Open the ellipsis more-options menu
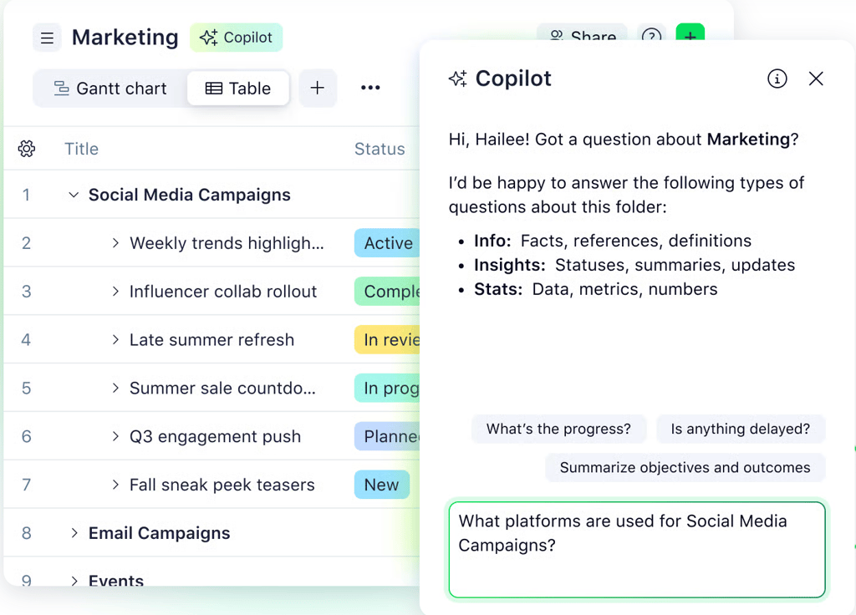856x615 pixels. [x=370, y=88]
